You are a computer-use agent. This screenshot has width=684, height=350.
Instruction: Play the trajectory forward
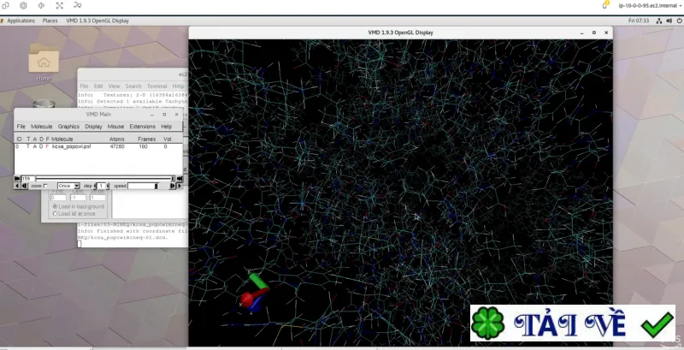click(180, 186)
